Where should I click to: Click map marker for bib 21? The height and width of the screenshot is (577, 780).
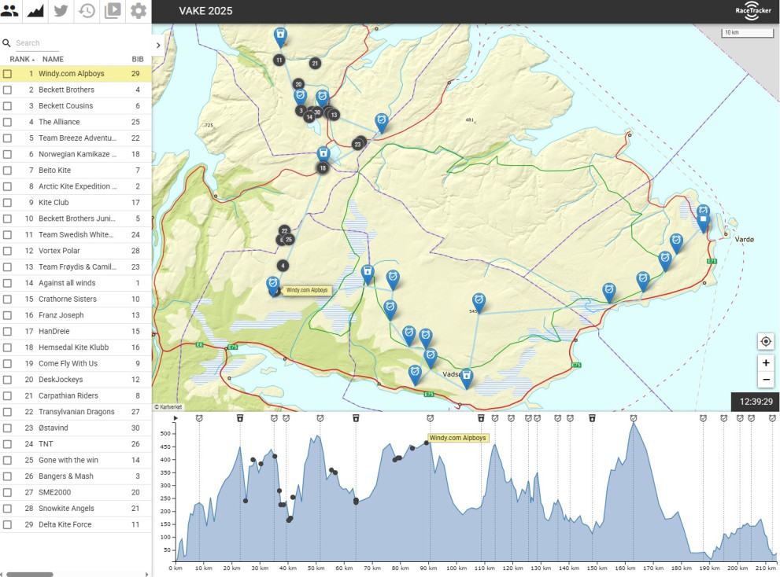pos(314,63)
